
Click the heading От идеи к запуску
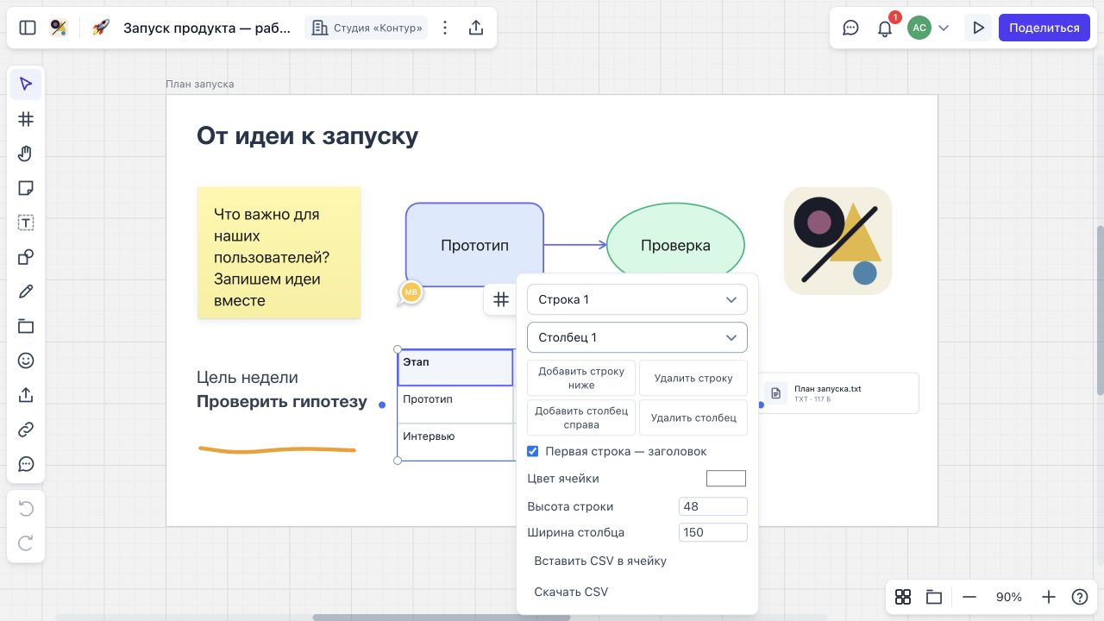[307, 135]
